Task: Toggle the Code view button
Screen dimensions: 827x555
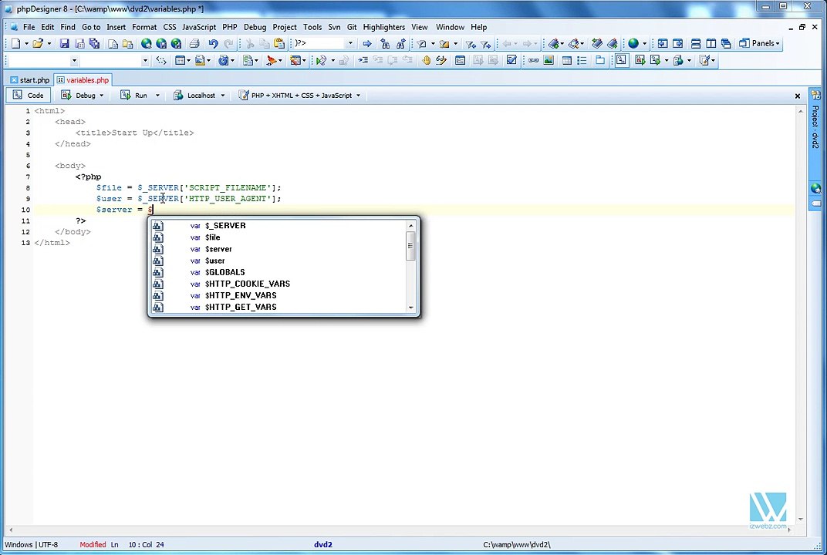Action: pyautogui.click(x=29, y=96)
